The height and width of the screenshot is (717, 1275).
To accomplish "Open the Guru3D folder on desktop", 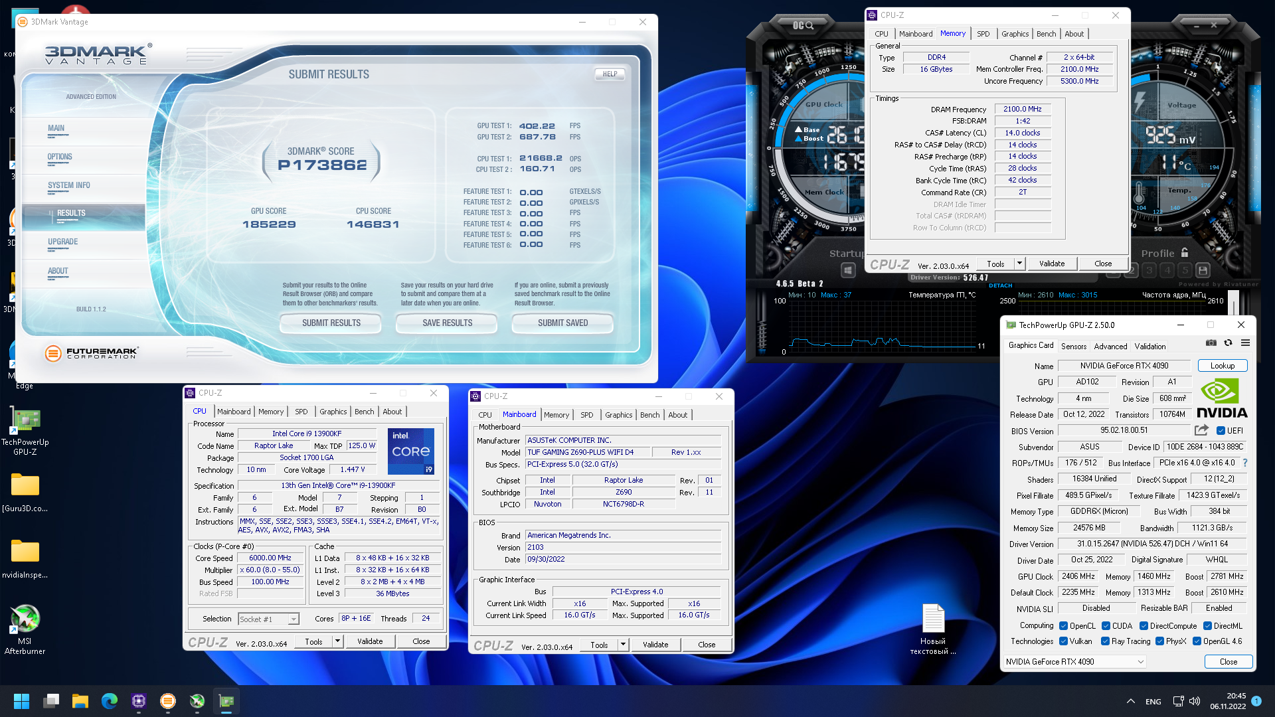I will (25, 493).
